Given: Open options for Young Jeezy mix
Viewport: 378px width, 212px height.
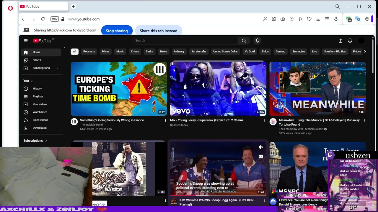Looking at the screenshot, I should (x=265, y=120).
